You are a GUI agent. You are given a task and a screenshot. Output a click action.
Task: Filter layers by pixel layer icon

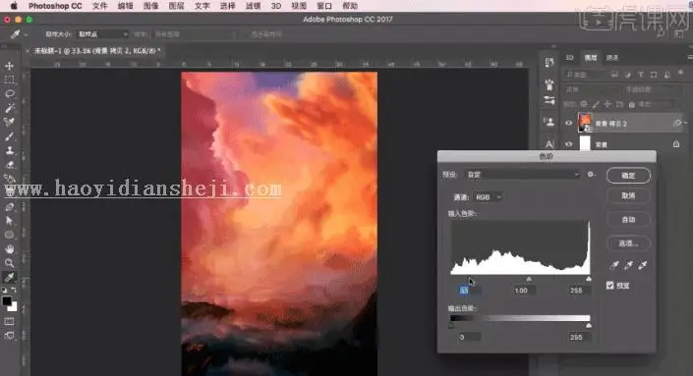(x=614, y=75)
